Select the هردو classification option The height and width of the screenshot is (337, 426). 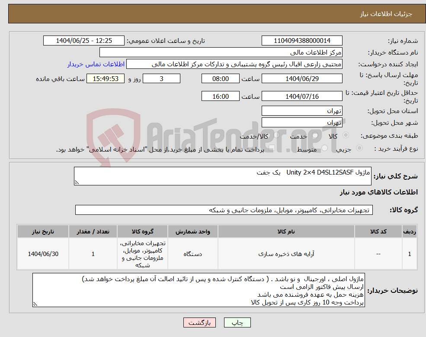point(275,134)
